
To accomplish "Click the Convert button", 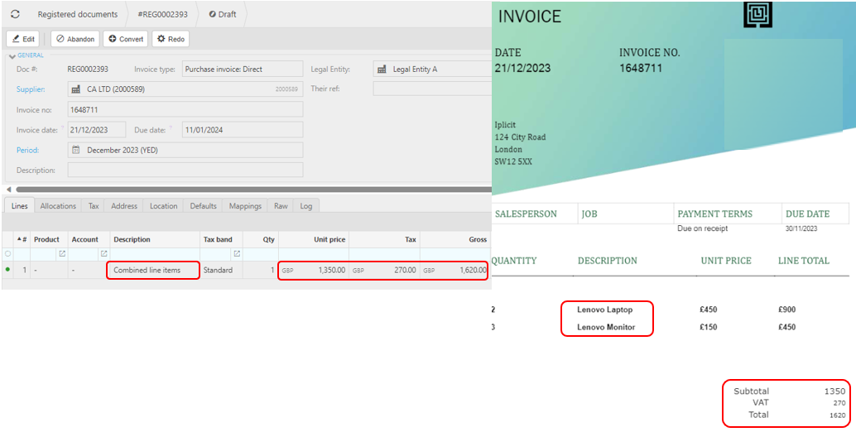I will click(x=126, y=39).
